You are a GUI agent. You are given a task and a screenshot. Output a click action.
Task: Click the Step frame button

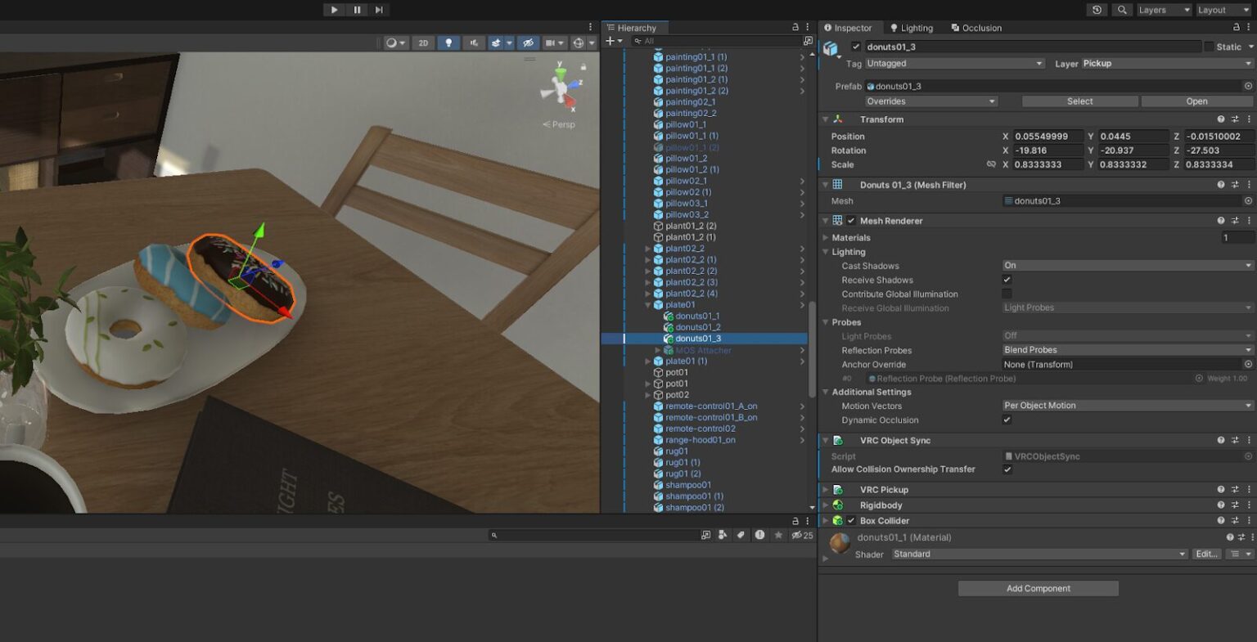click(379, 10)
